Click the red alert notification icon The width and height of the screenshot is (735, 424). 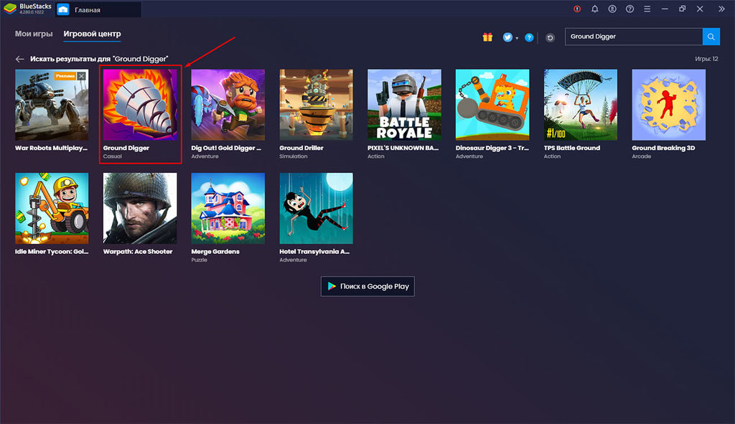tap(577, 9)
